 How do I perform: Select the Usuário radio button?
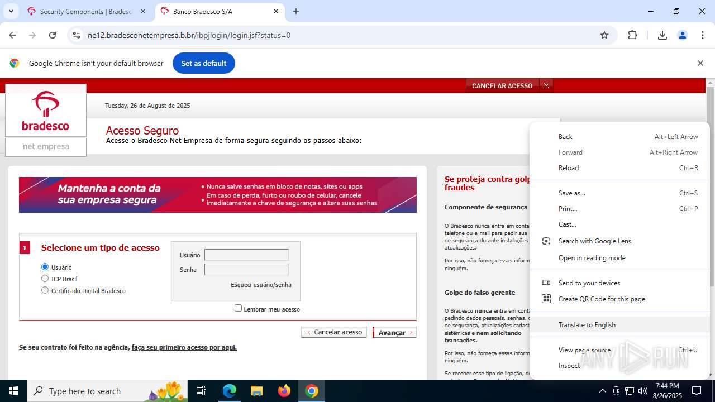[x=45, y=267]
